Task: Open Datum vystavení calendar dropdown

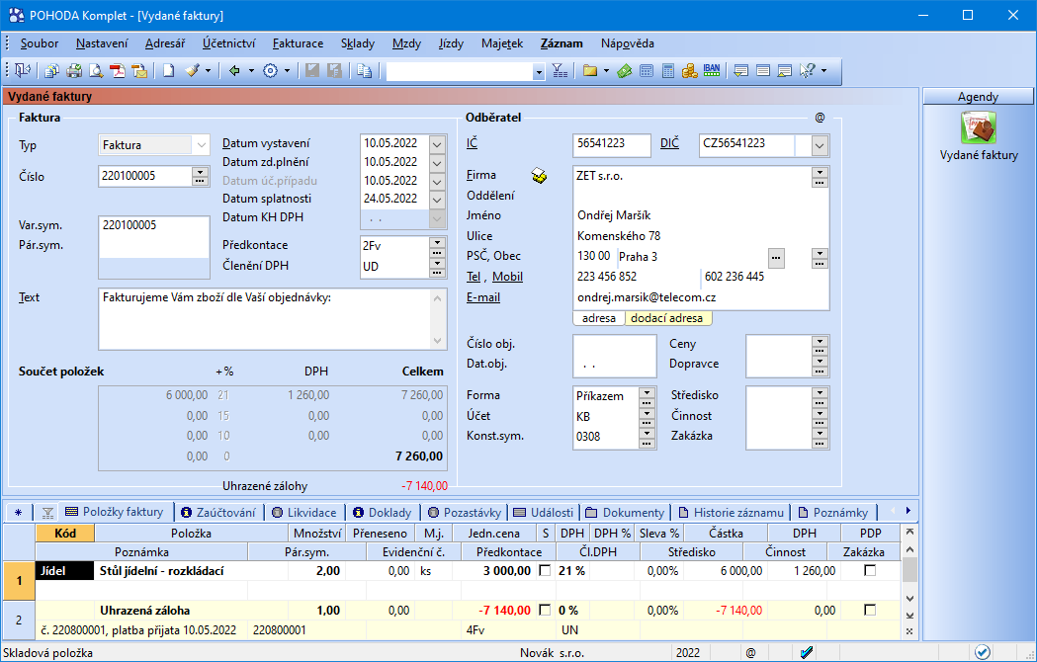Action: click(x=437, y=143)
